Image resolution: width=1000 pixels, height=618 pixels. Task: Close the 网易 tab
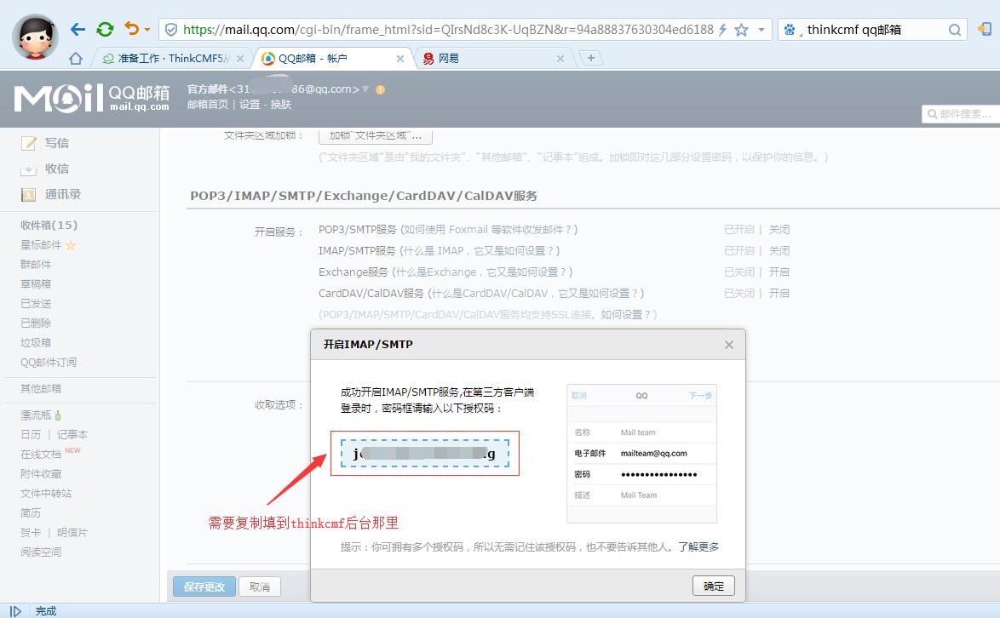[x=560, y=59]
